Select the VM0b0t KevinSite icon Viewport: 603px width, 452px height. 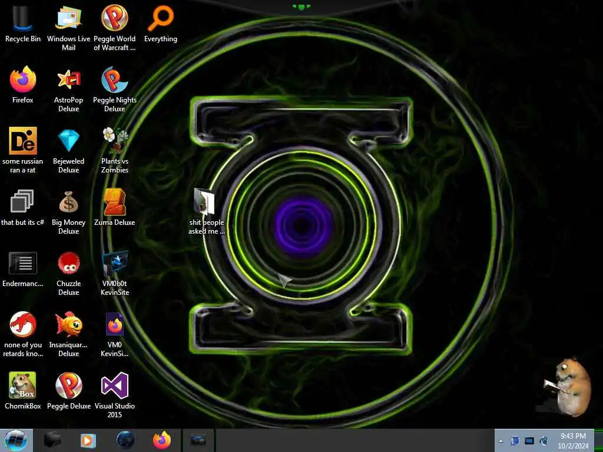(x=115, y=273)
